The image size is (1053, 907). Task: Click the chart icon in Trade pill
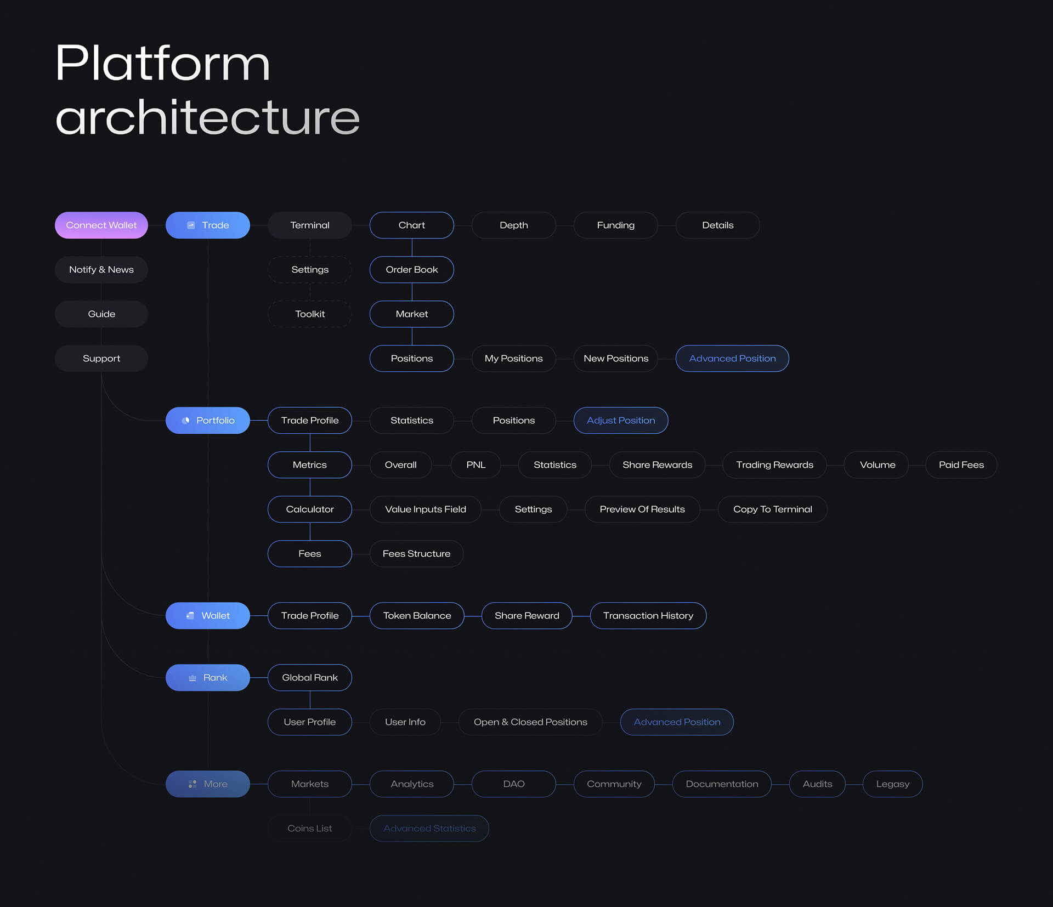pos(191,225)
